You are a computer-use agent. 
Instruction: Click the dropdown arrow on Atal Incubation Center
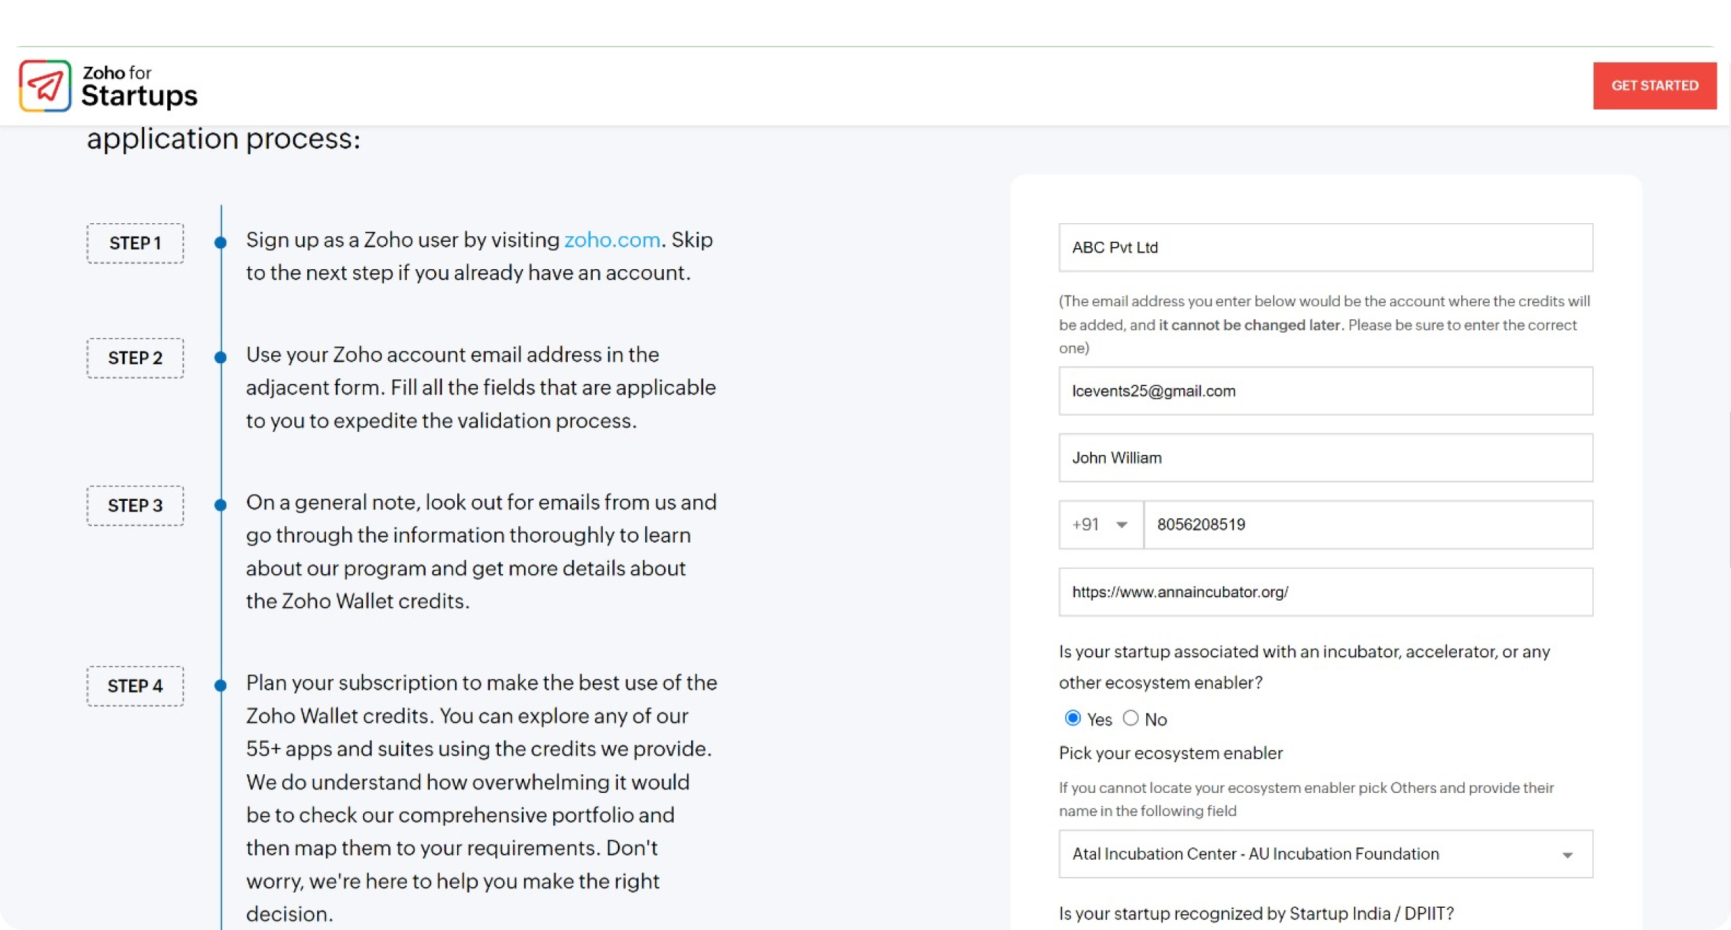[1567, 854]
